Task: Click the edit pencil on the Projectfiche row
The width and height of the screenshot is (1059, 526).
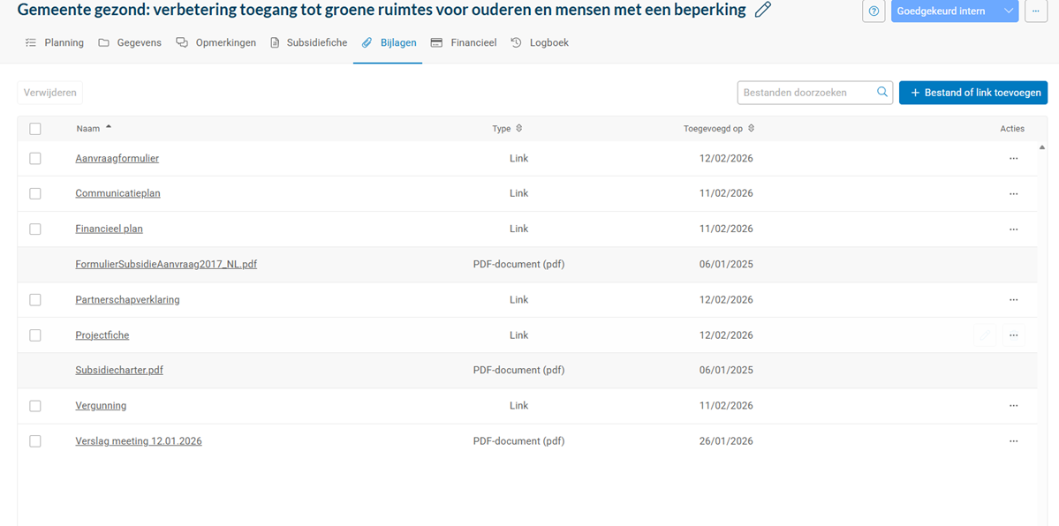Action: coord(985,335)
